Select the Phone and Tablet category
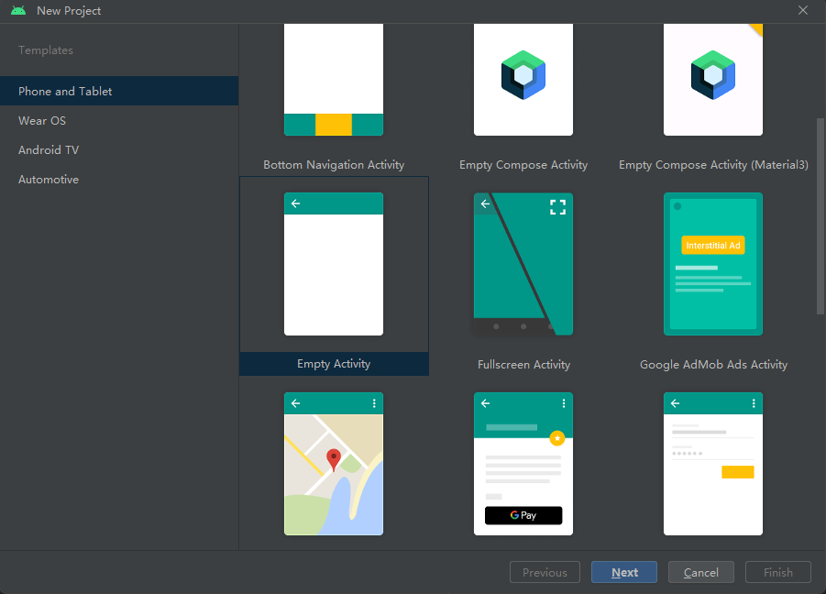 pyautogui.click(x=119, y=91)
